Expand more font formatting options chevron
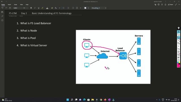 point(59,8)
